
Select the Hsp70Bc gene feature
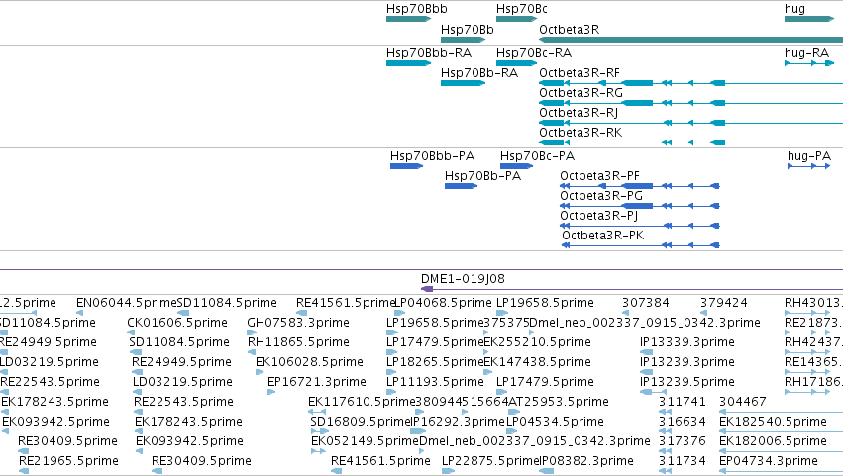516,19
